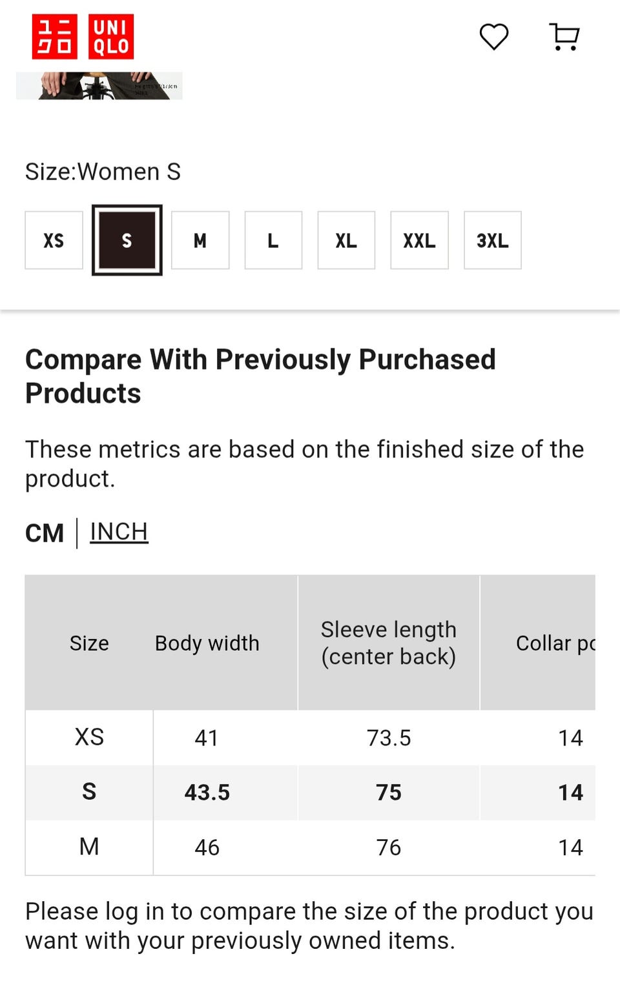Choose size L
Image resolution: width=620 pixels, height=985 pixels.
pyautogui.click(x=273, y=240)
